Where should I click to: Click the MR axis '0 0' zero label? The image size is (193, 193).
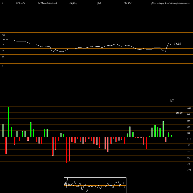coord(189,139)
